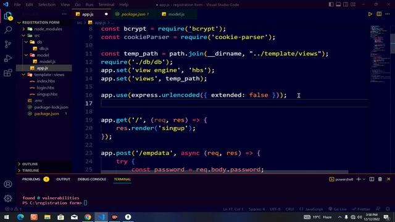Open the Extensions view
The image size is (395, 222).
pos(8,73)
